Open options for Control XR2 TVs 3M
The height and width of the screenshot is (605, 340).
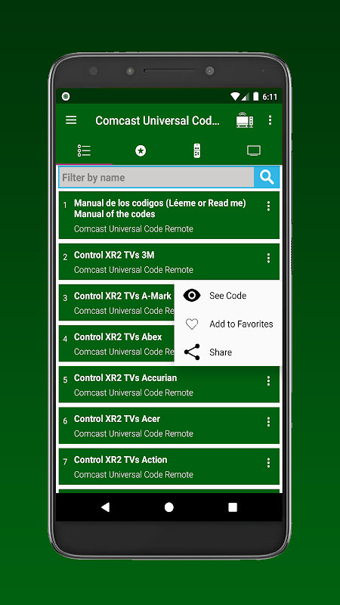[x=268, y=258]
